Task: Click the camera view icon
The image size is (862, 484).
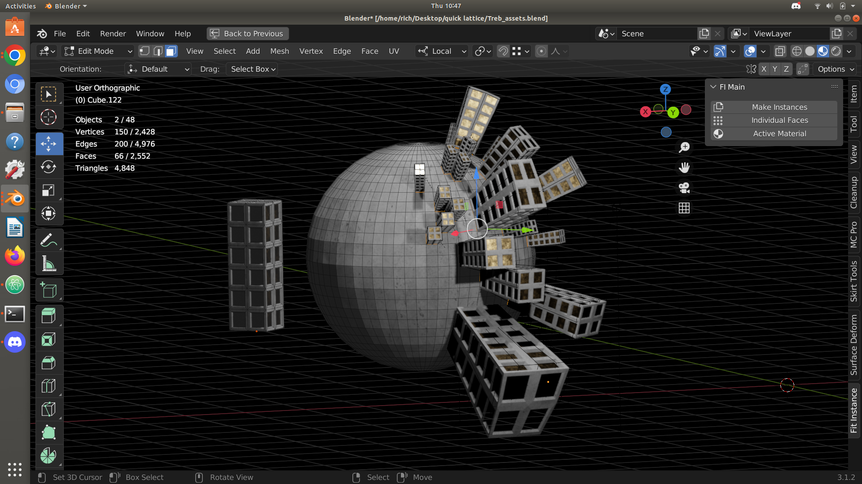Action: point(684,188)
